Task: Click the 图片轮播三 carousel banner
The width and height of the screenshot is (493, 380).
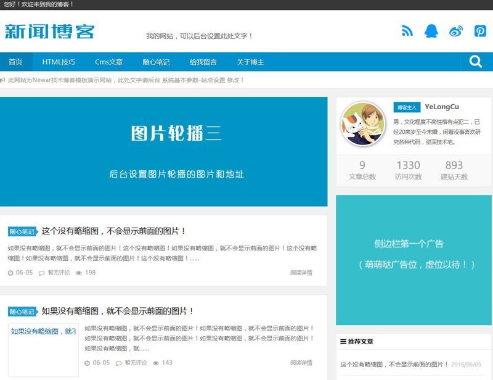Action: 163,152
